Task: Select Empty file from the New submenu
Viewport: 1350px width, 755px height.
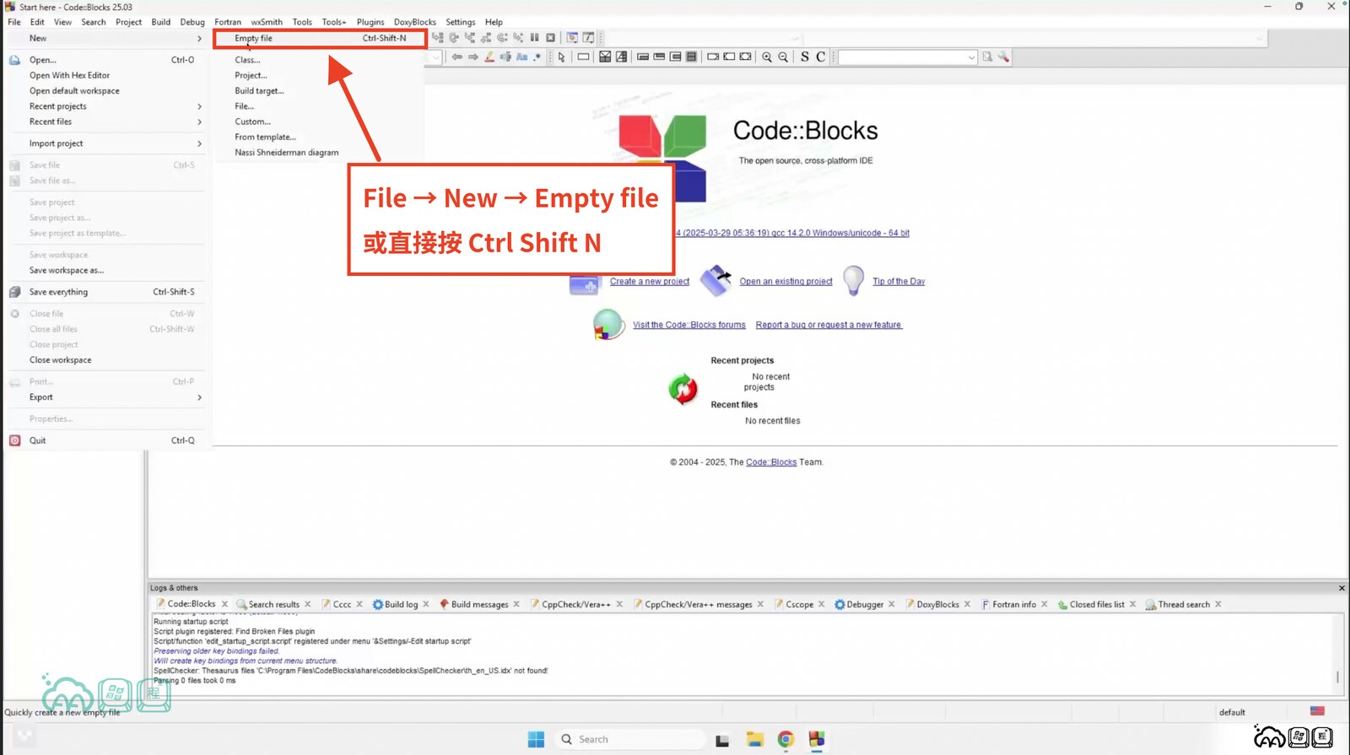Action: pos(319,38)
